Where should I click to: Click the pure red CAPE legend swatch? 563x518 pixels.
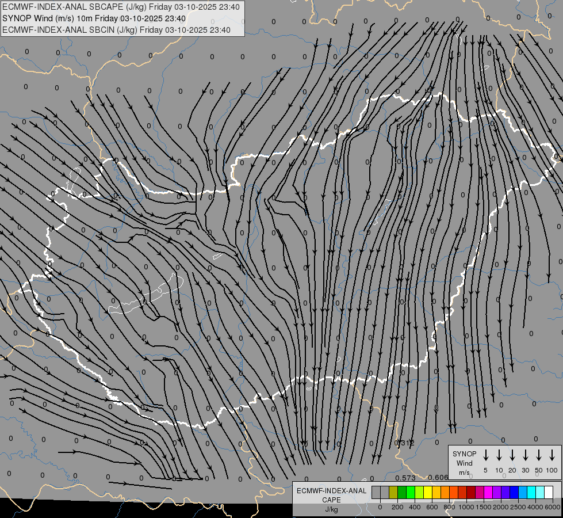[462, 492]
